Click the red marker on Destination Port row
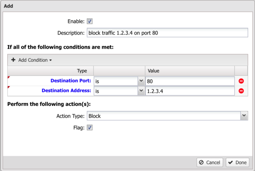The image size is (255, 171). [x=9, y=77]
